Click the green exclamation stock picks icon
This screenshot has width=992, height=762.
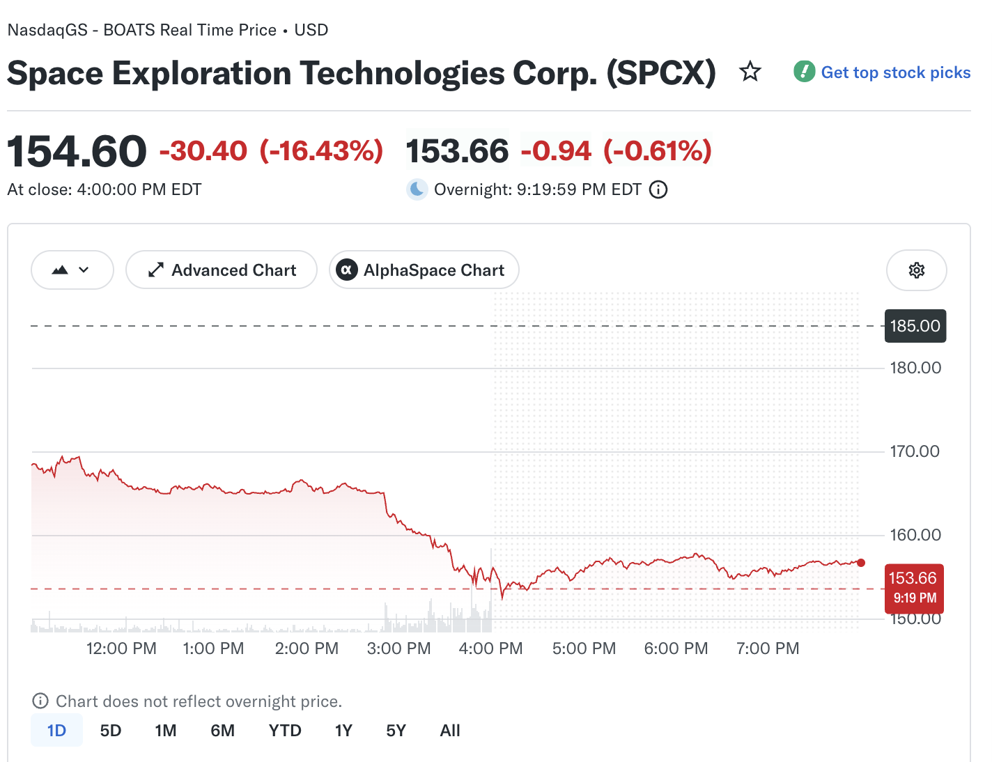tap(805, 71)
